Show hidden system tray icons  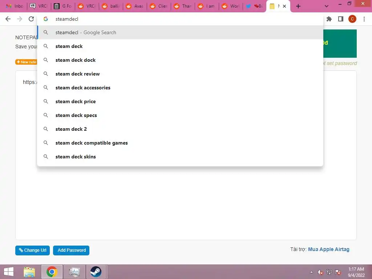click(311, 272)
